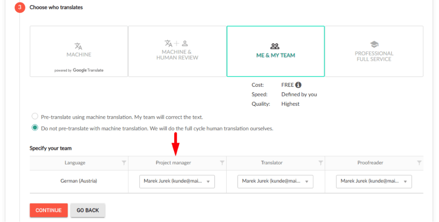Filter the Translator column

321,163
